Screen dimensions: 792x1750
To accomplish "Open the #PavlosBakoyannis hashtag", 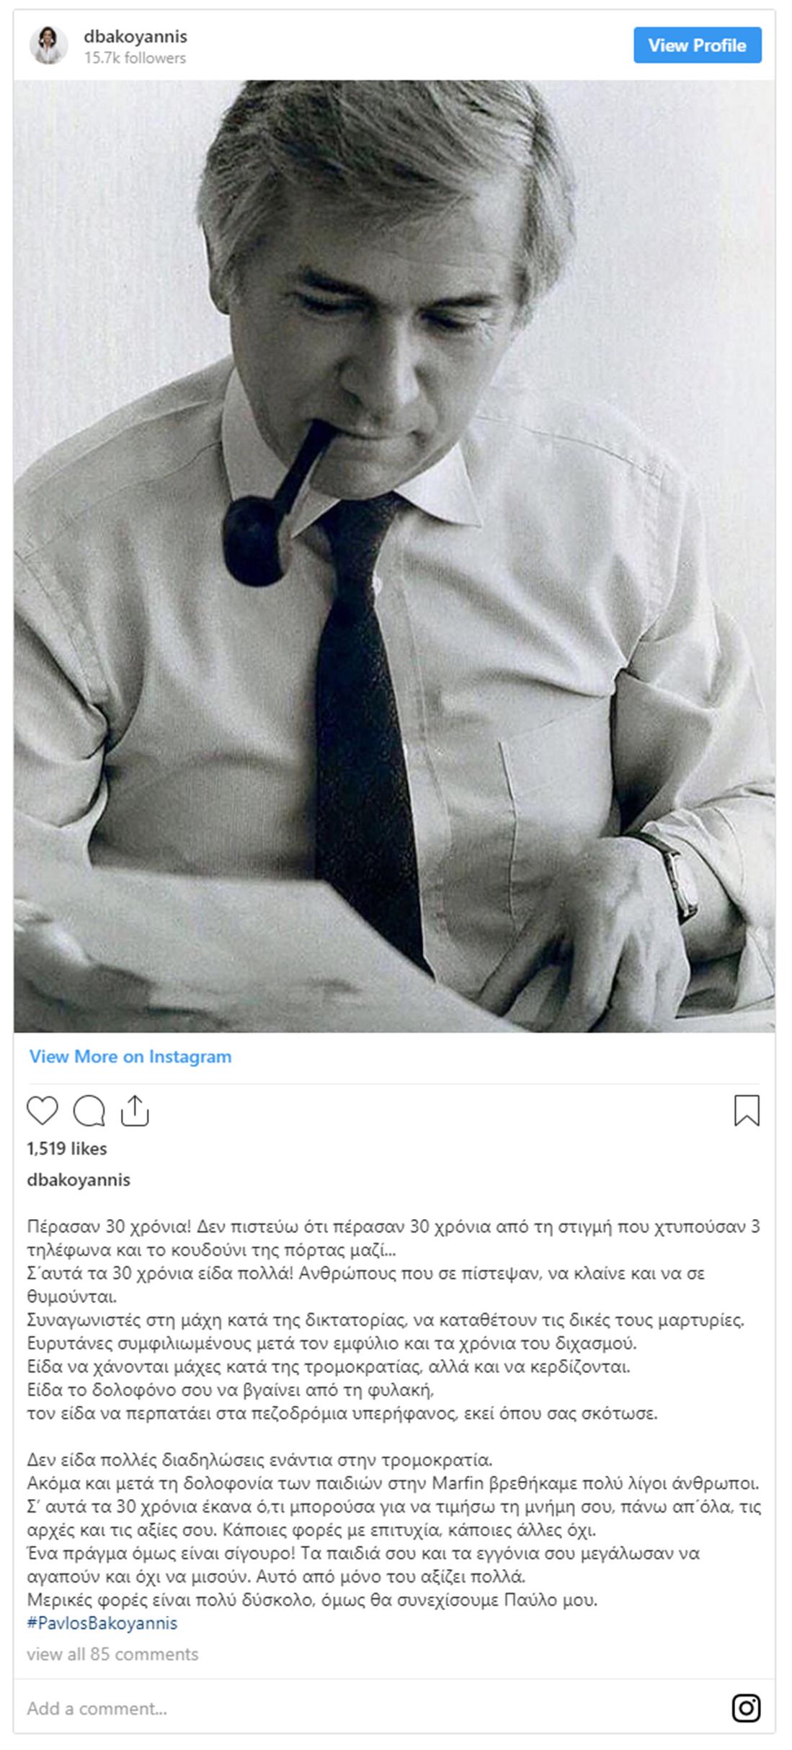I will pyautogui.click(x=102, y=1622).
